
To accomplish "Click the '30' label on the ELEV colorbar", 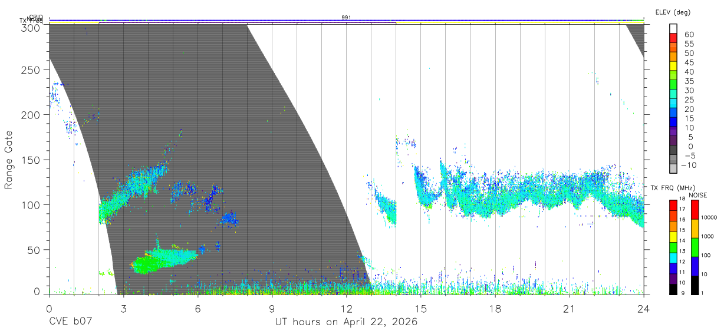I will pyautogui.click(x=688, y=91).
